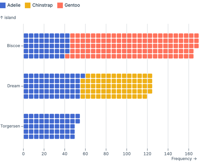Click the Frequency x-axis title
Viewport: 201px width, 166px height.
[x=184, y=159]
